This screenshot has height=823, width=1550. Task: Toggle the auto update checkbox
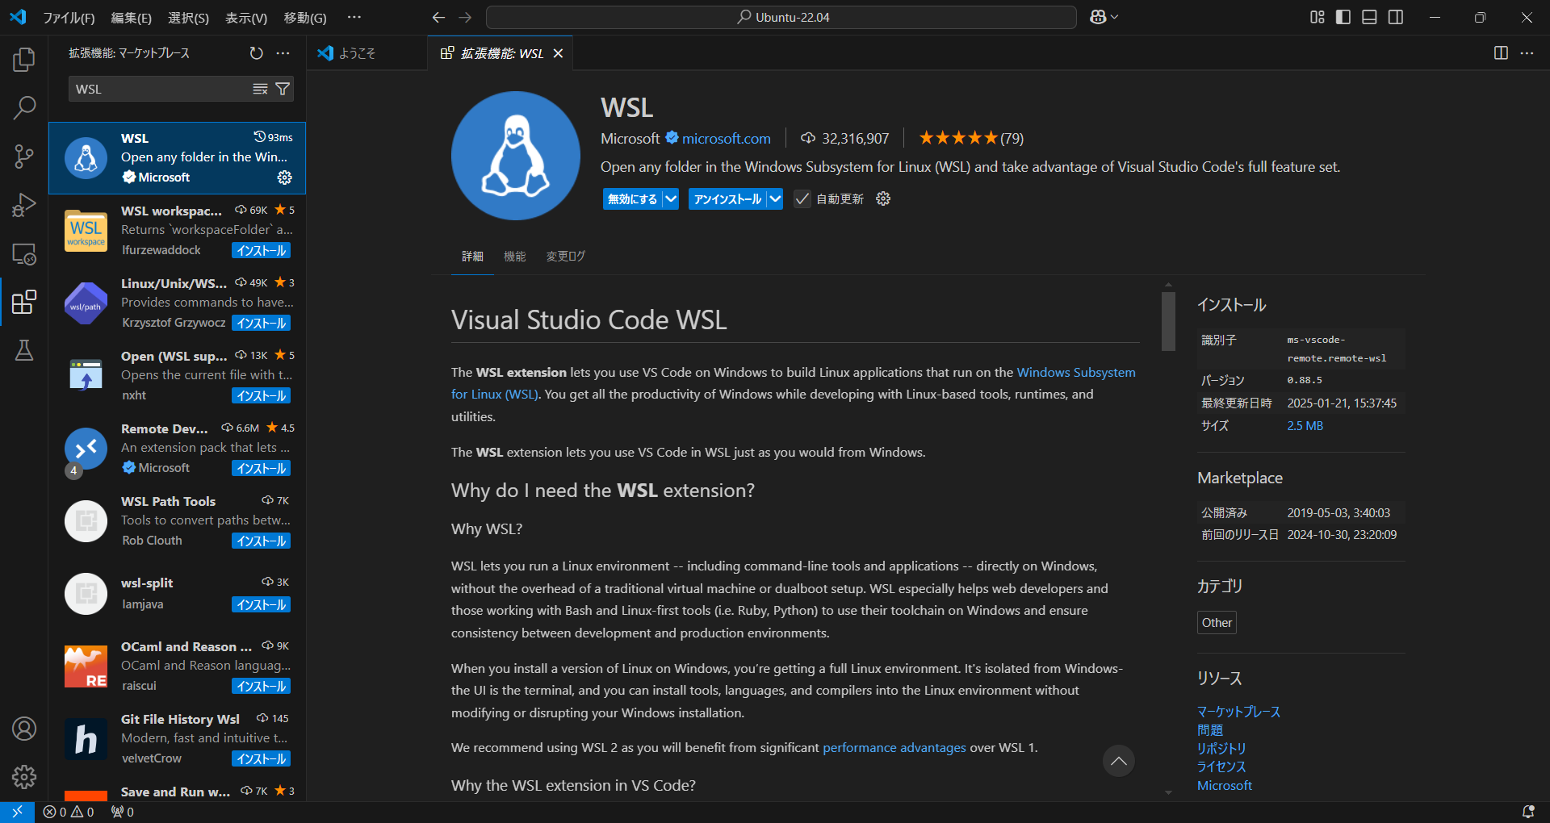[802, 198]
